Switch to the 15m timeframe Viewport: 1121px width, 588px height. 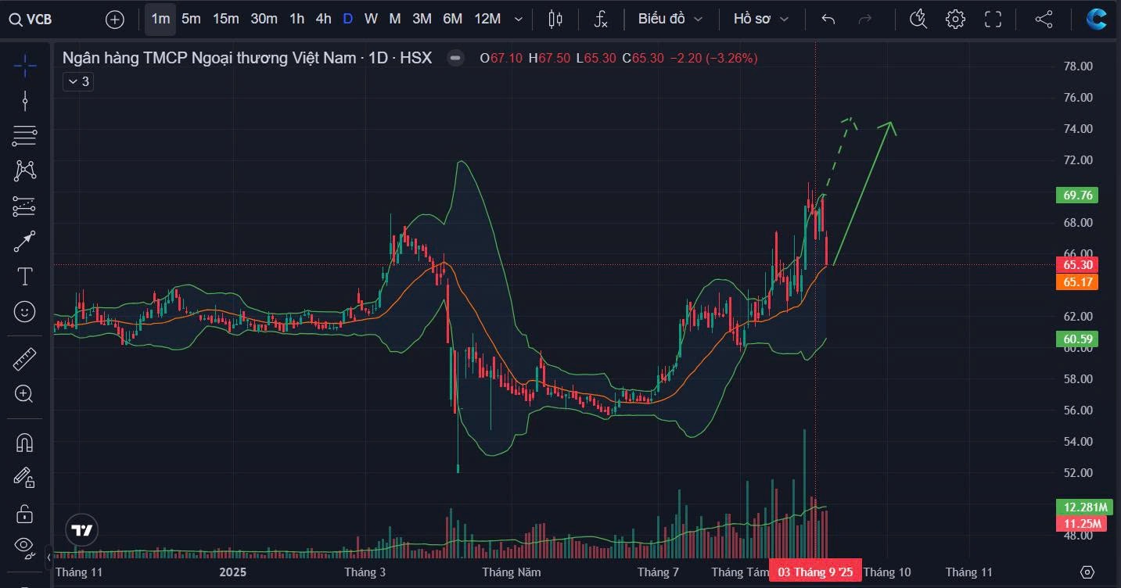click(x=226, y=19)
